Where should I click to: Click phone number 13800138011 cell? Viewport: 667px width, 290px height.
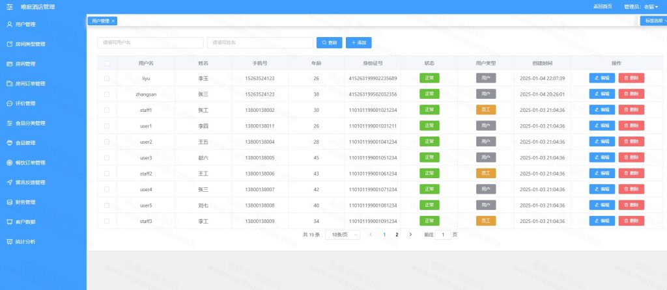click(260, 126)
